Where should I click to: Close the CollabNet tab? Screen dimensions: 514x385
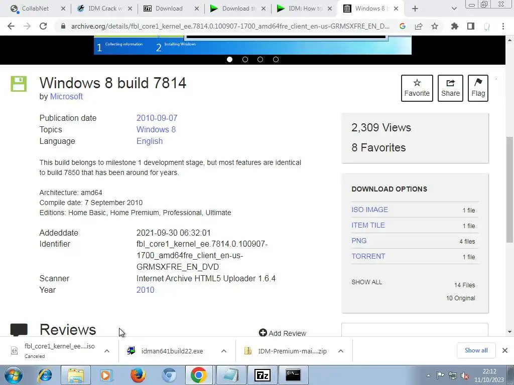pyautogui.click(x=63, y=9)
